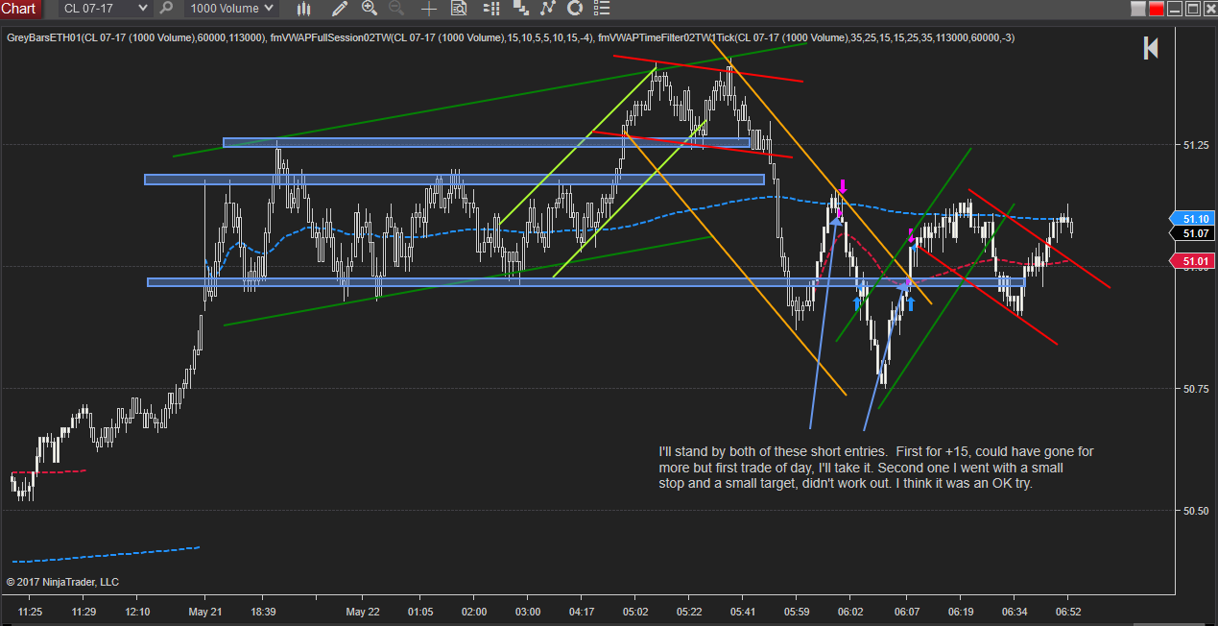
Task: Activate the crosshair cursor icon
Action: (428, 9)
